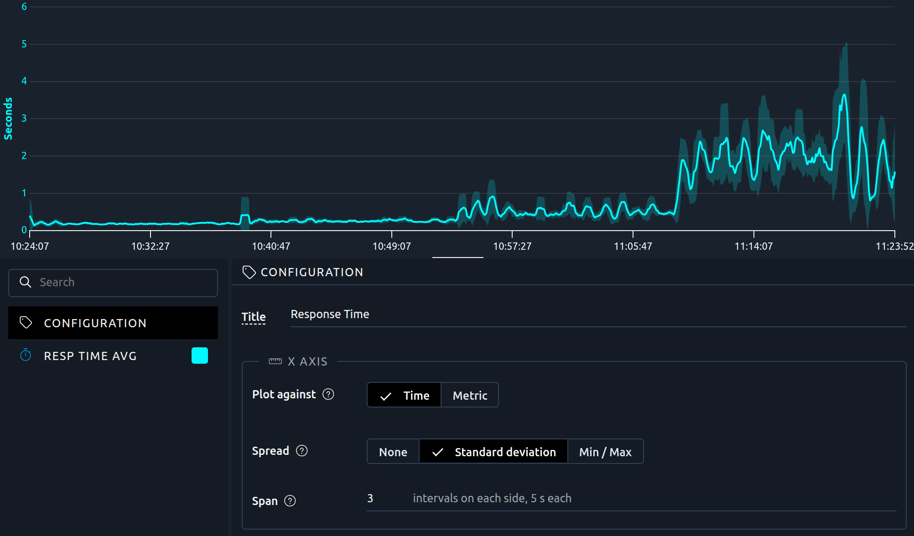Show help for Plot against
The width and height of the screenshot is (914, 536).
click(328, 394)
